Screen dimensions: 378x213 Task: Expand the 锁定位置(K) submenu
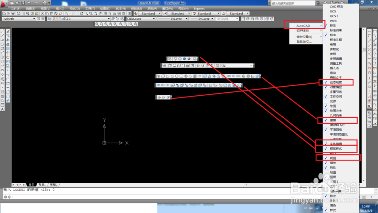pos(306,37)
